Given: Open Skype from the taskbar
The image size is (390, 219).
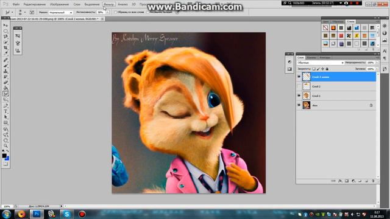Looking at the screenshot, I should (x=66, y=214).
